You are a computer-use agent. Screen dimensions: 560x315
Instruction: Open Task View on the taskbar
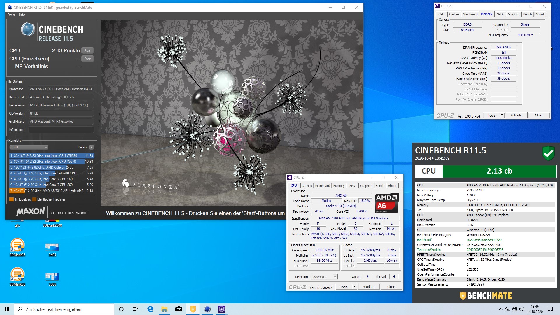click(x=135, y=309)
